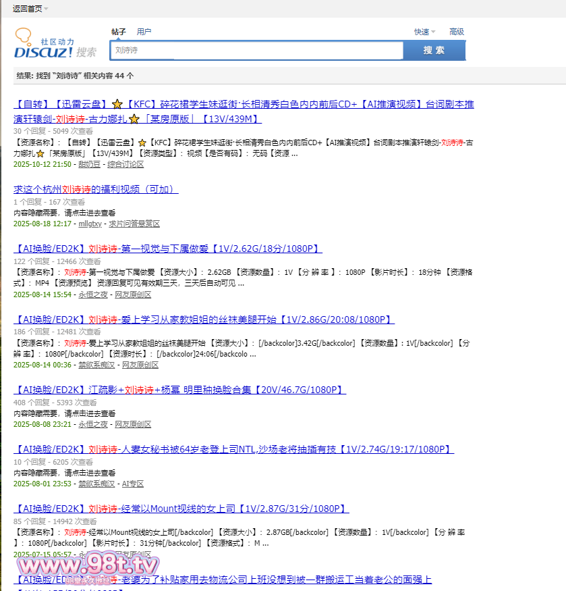Open author mllgtxy's profile
566x591 pixels.
(90, 224)
